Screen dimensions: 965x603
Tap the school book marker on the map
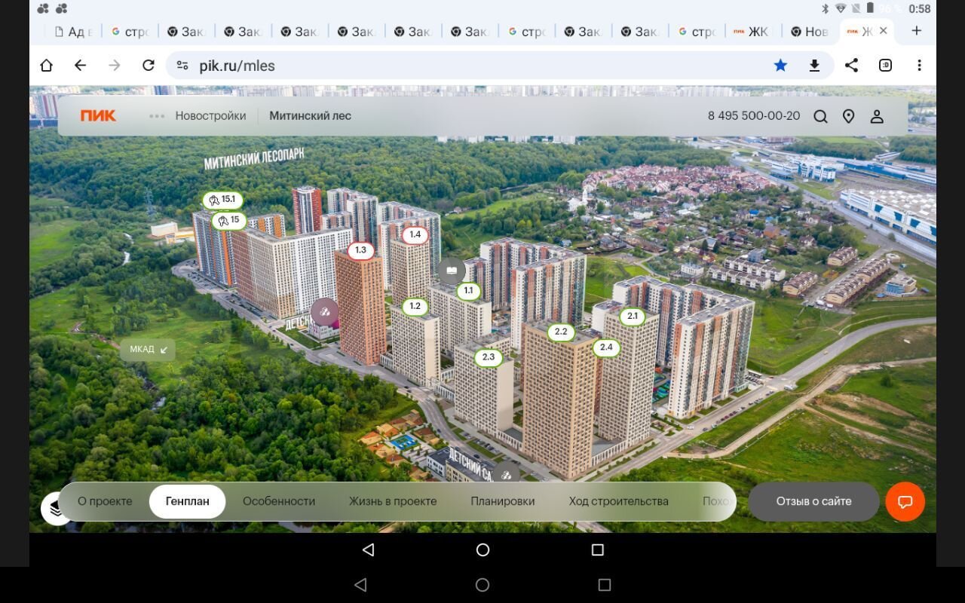[x=452, y=270]
